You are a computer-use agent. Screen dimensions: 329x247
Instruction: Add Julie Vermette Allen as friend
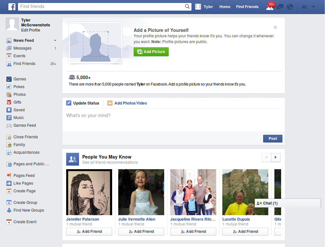141,232
